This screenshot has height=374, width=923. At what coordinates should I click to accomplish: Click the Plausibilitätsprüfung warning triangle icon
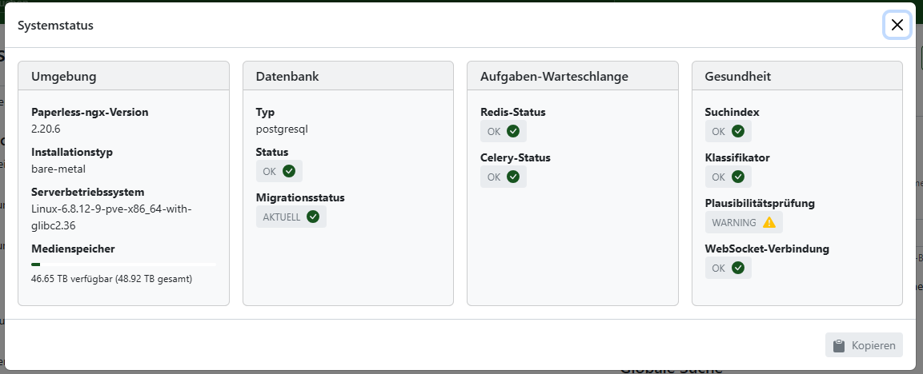pos(769,222)
